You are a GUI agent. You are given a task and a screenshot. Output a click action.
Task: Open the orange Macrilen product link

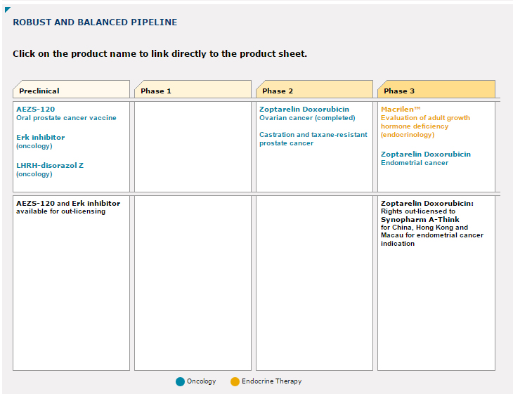(x=401, y=110)
